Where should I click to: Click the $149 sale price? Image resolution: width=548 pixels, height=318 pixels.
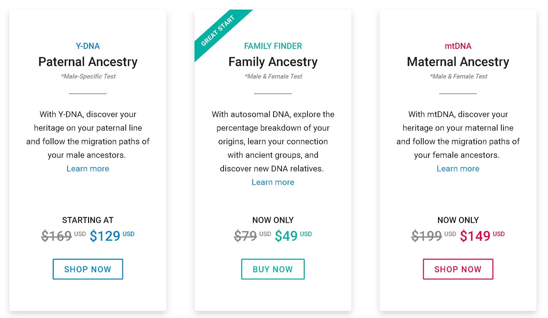475,236
